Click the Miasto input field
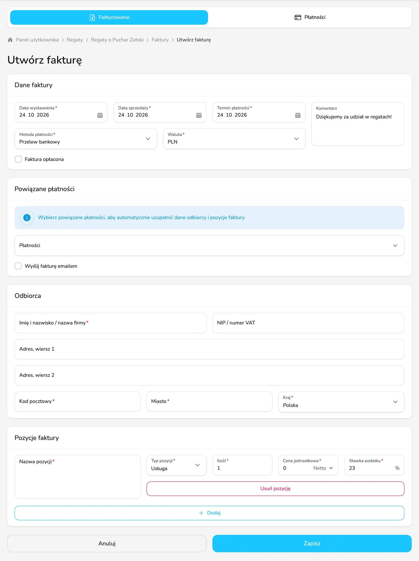 pyautogui.click(x=209, y=401)
